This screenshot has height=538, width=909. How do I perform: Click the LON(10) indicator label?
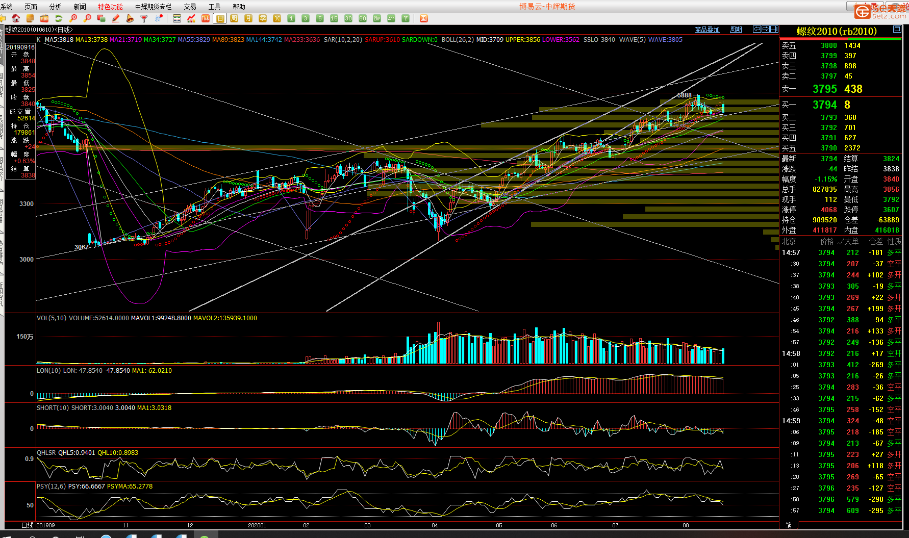coord(48,371)
